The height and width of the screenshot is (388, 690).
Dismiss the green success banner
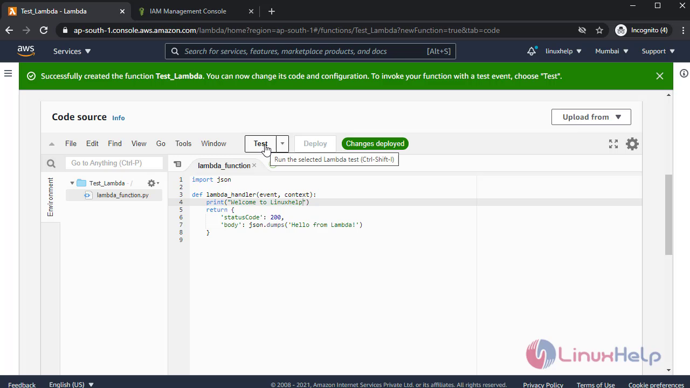[x=659, y=76]
